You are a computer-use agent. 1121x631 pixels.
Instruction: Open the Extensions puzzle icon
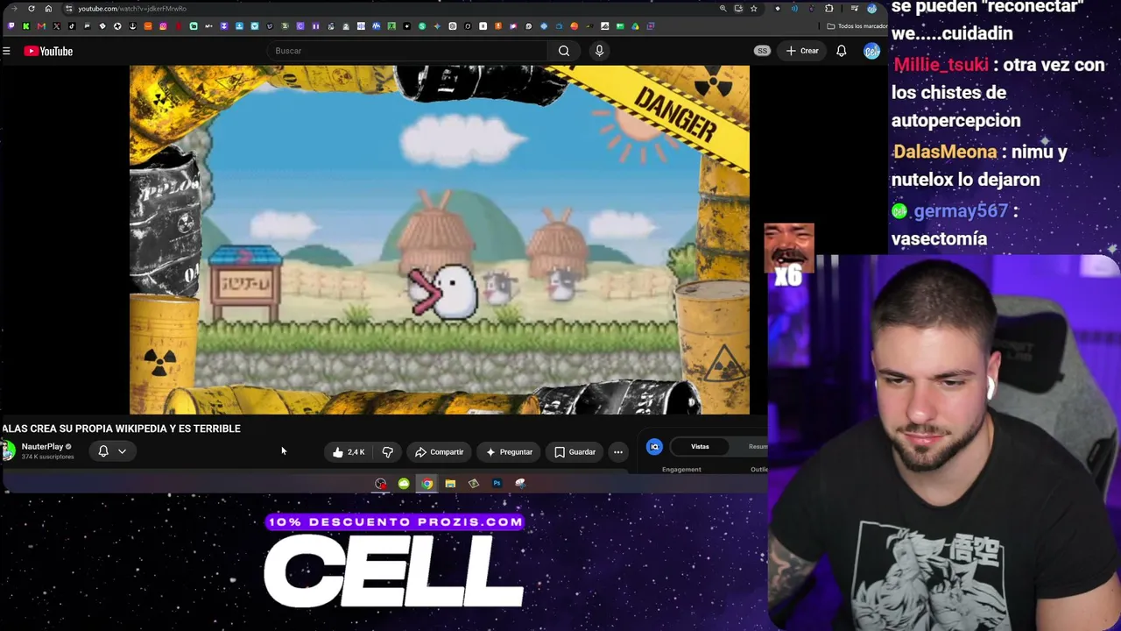click(x=828, y=9)
